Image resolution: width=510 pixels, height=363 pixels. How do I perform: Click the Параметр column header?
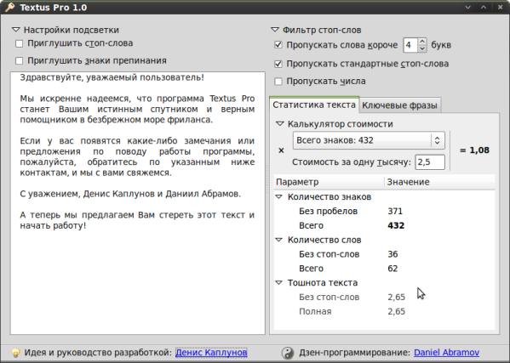click(x=329, y=182)
